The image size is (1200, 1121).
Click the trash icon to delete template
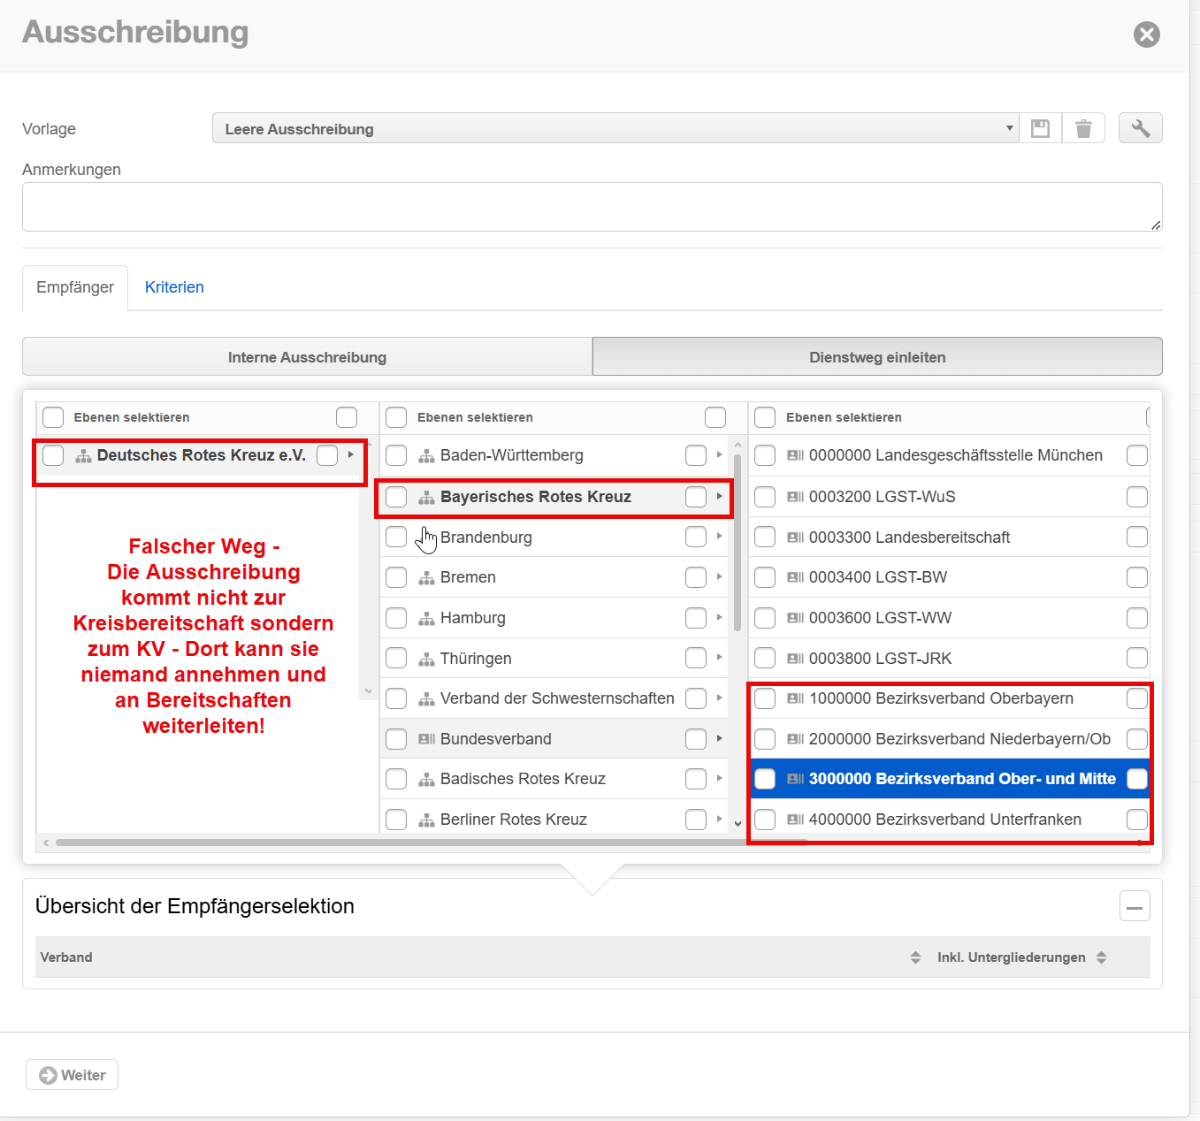click(x=1083, y=128)
